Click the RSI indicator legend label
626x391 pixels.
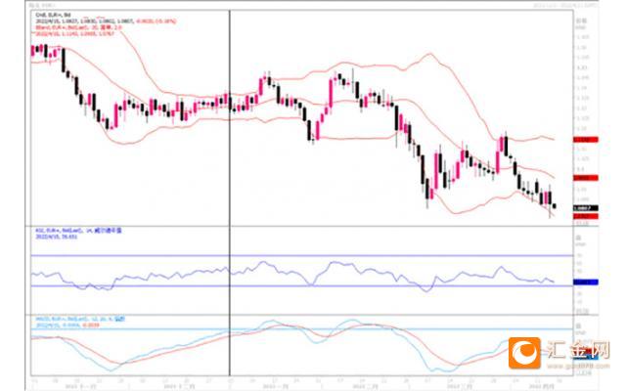(78, 231)
